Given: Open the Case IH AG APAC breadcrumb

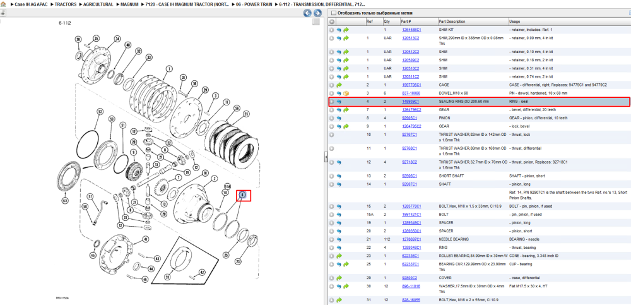Looking at the screenshot, I should coord(30,4).
